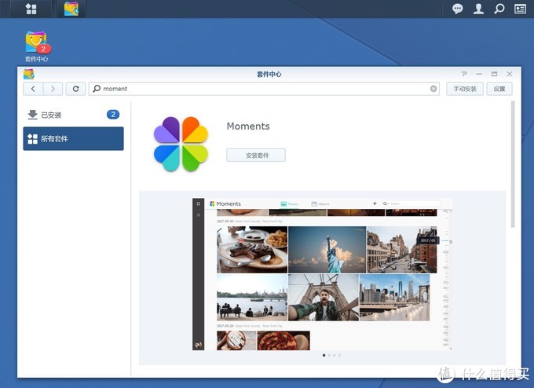Open the 设置 settings button
This screenshot has height=388, width=534.
499,89
